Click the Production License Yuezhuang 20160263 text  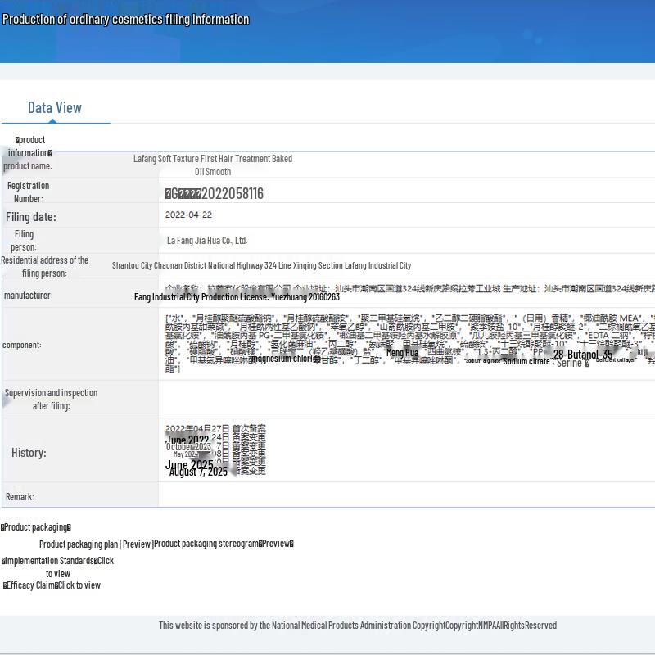tap(237, 297)
